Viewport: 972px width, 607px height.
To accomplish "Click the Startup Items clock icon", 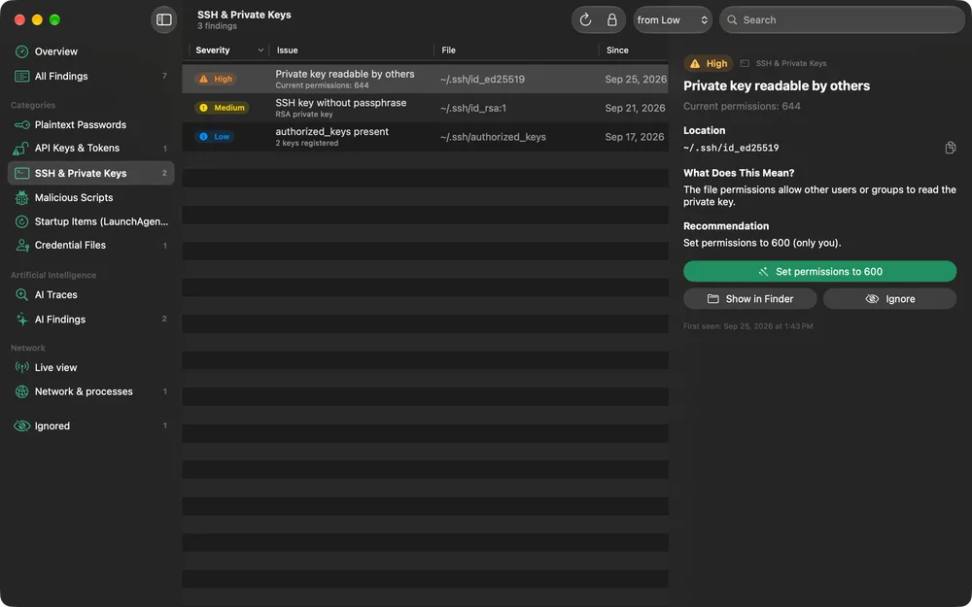I will (x=21, y=221).
